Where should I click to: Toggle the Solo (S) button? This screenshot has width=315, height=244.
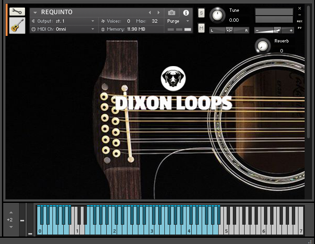(x=201, y=13)
